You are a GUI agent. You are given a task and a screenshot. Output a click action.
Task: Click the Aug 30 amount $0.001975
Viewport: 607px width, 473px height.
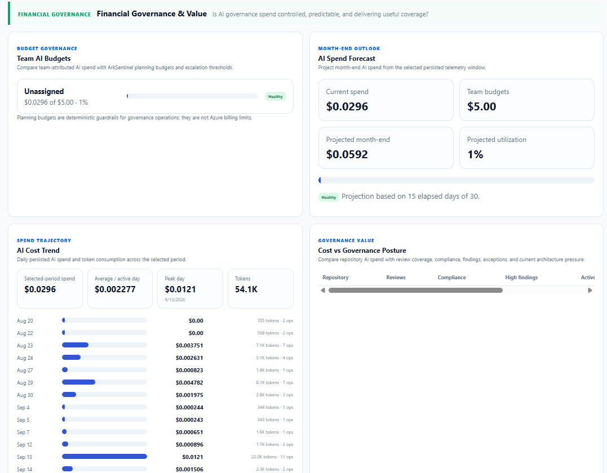click(x=189, y=395)
